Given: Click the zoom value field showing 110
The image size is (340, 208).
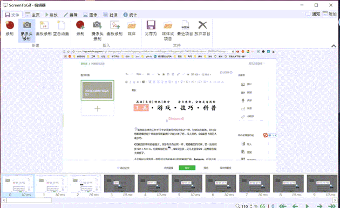Looking at the screenshot, I should [244, 206].
